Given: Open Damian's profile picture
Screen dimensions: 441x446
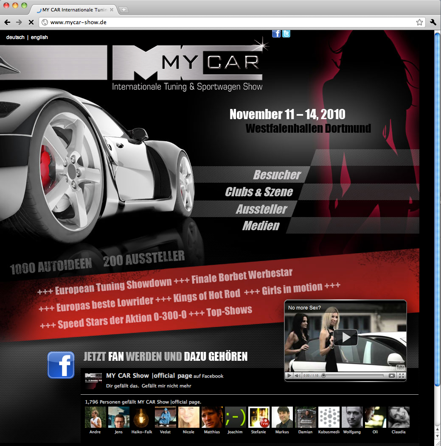Looking at the screenshot, I should tap(306, 417).
